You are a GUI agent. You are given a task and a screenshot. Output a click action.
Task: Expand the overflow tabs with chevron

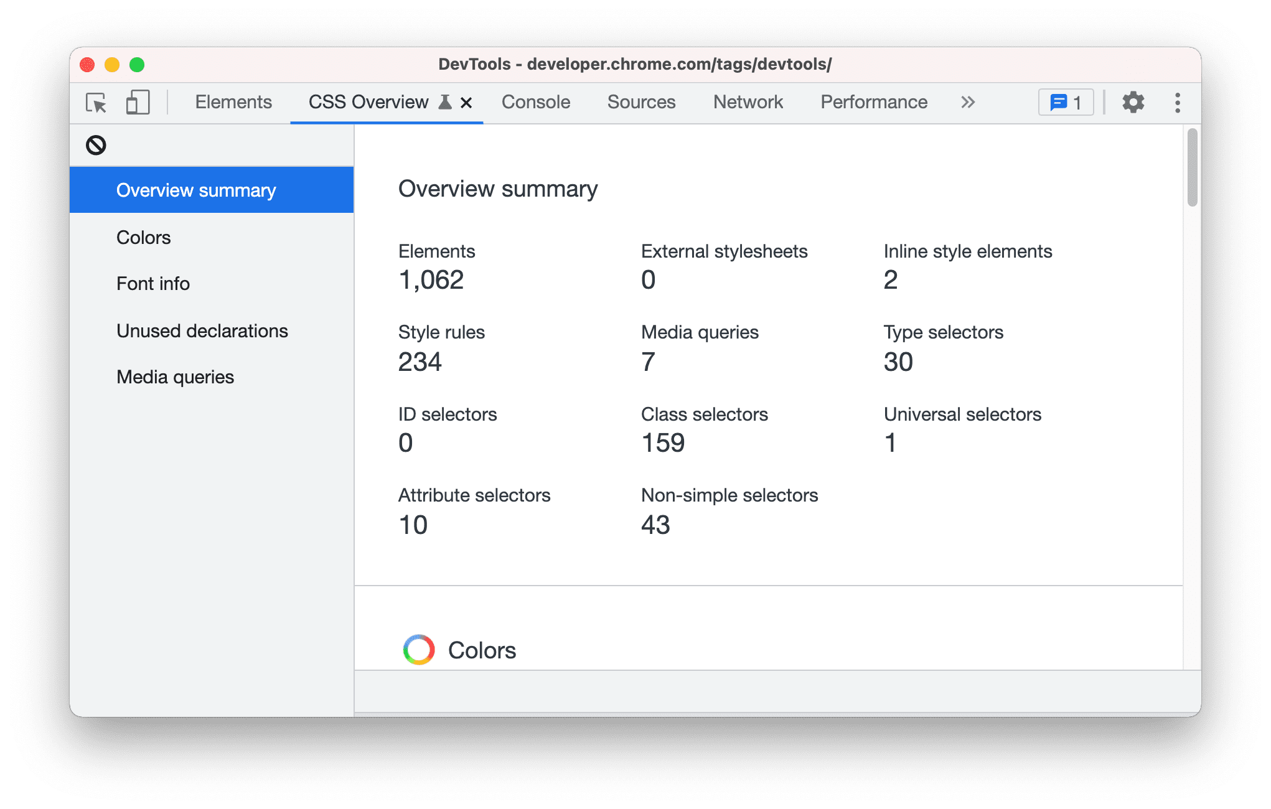click(970, 102)
